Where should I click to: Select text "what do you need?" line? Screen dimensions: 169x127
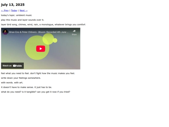36,92
